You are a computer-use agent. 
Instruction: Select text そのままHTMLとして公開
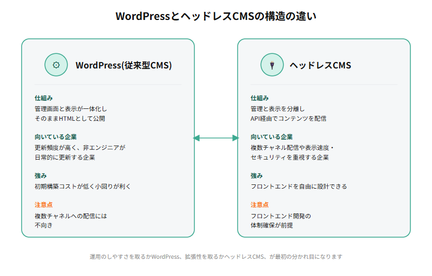pyautogui.click(x=70, y=119)
